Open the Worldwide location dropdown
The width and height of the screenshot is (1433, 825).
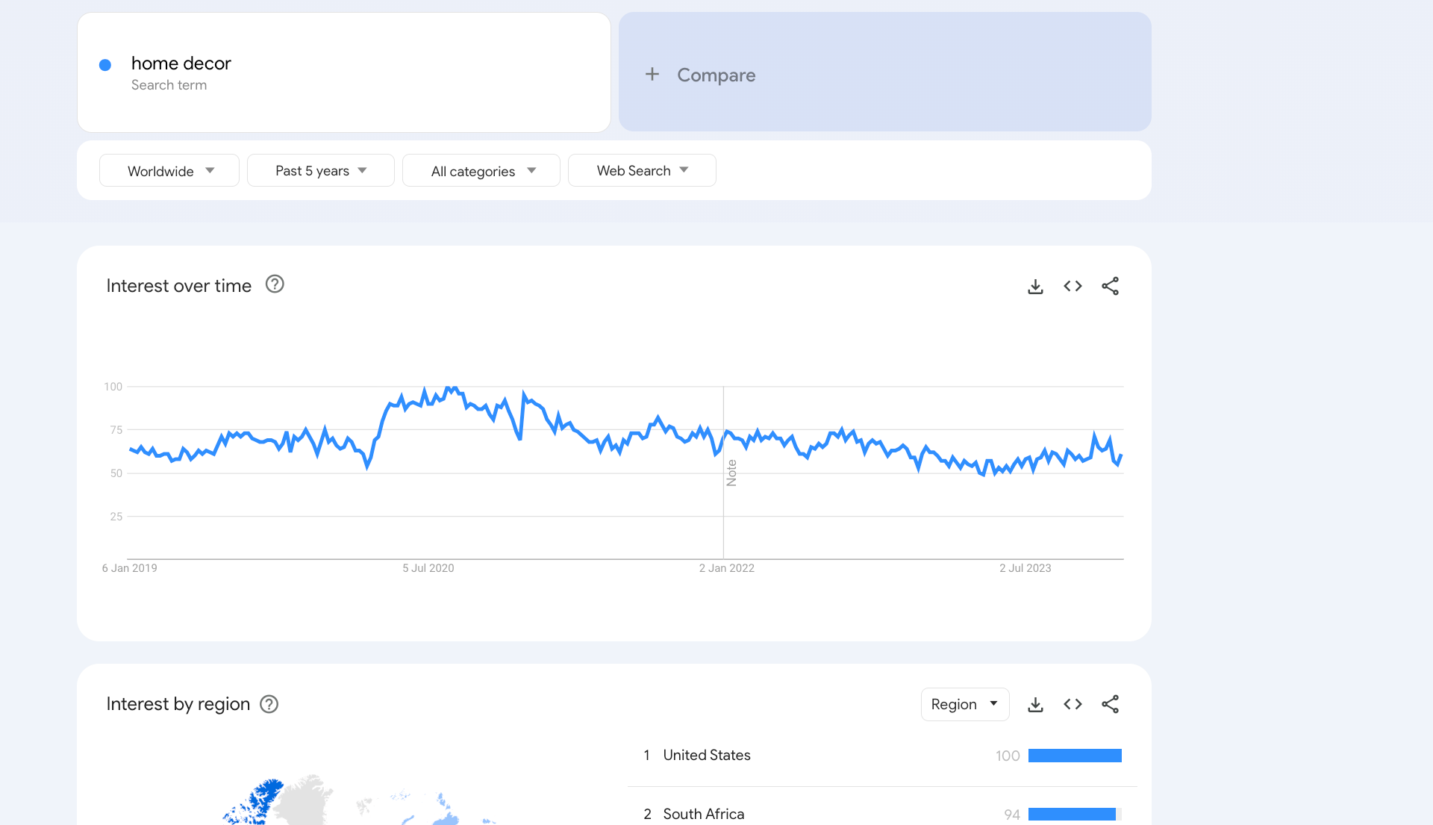(x=169, y=171)
